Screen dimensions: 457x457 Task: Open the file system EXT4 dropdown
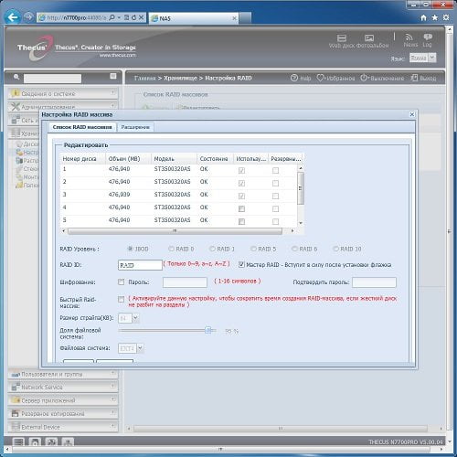140,348
